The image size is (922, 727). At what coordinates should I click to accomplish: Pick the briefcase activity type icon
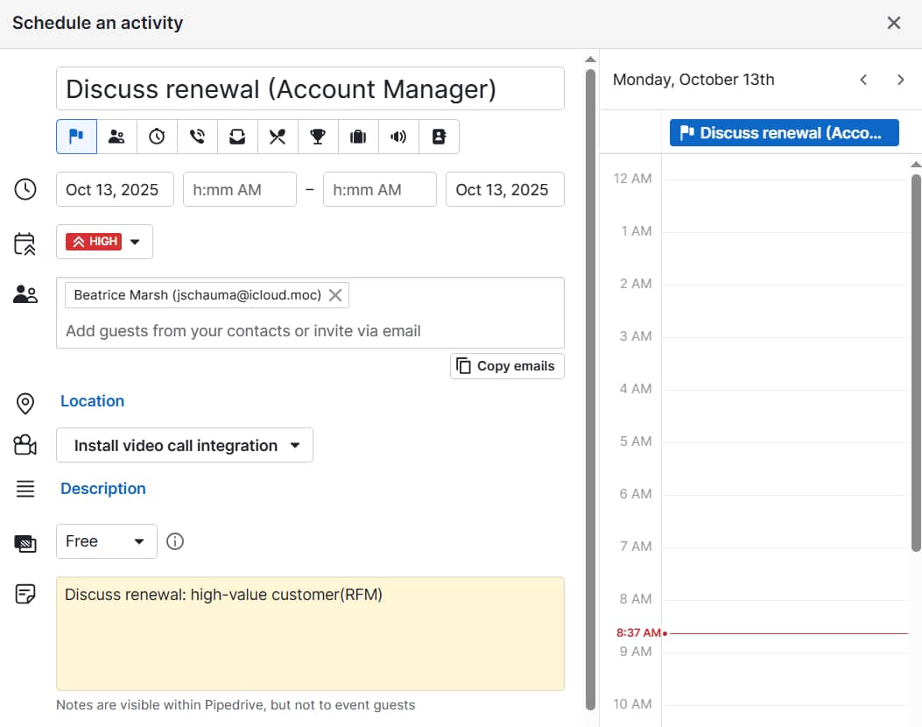pyautogui.click(x=358, y=137)
